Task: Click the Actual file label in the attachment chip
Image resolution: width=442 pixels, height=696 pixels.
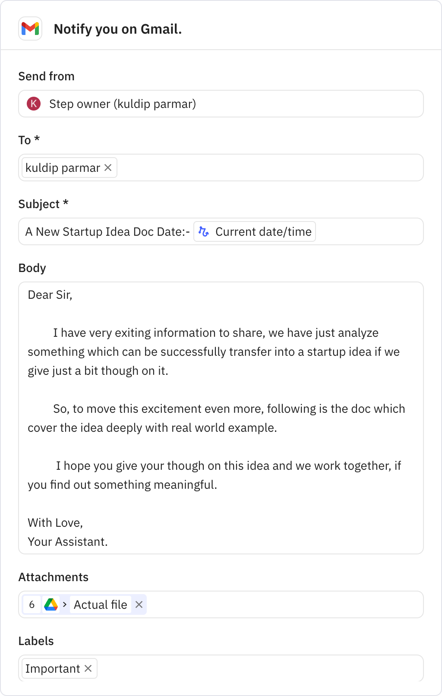Action: pyautogui.click(x=100, y=604)
